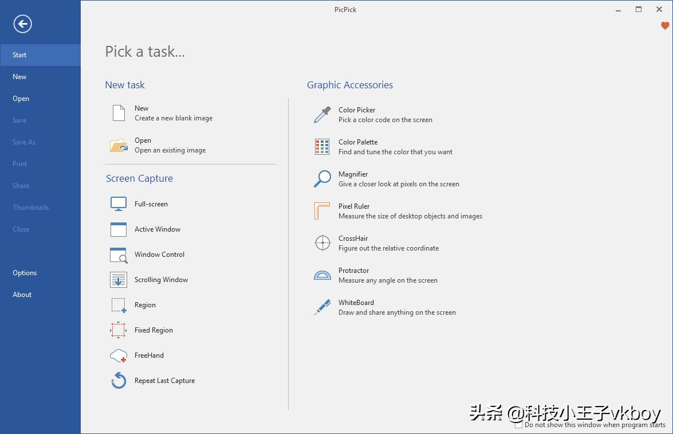Choose Open in the sidebar menu

[x=40, y=99]
